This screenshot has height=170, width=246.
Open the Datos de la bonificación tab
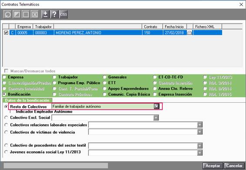click(27, 100)
